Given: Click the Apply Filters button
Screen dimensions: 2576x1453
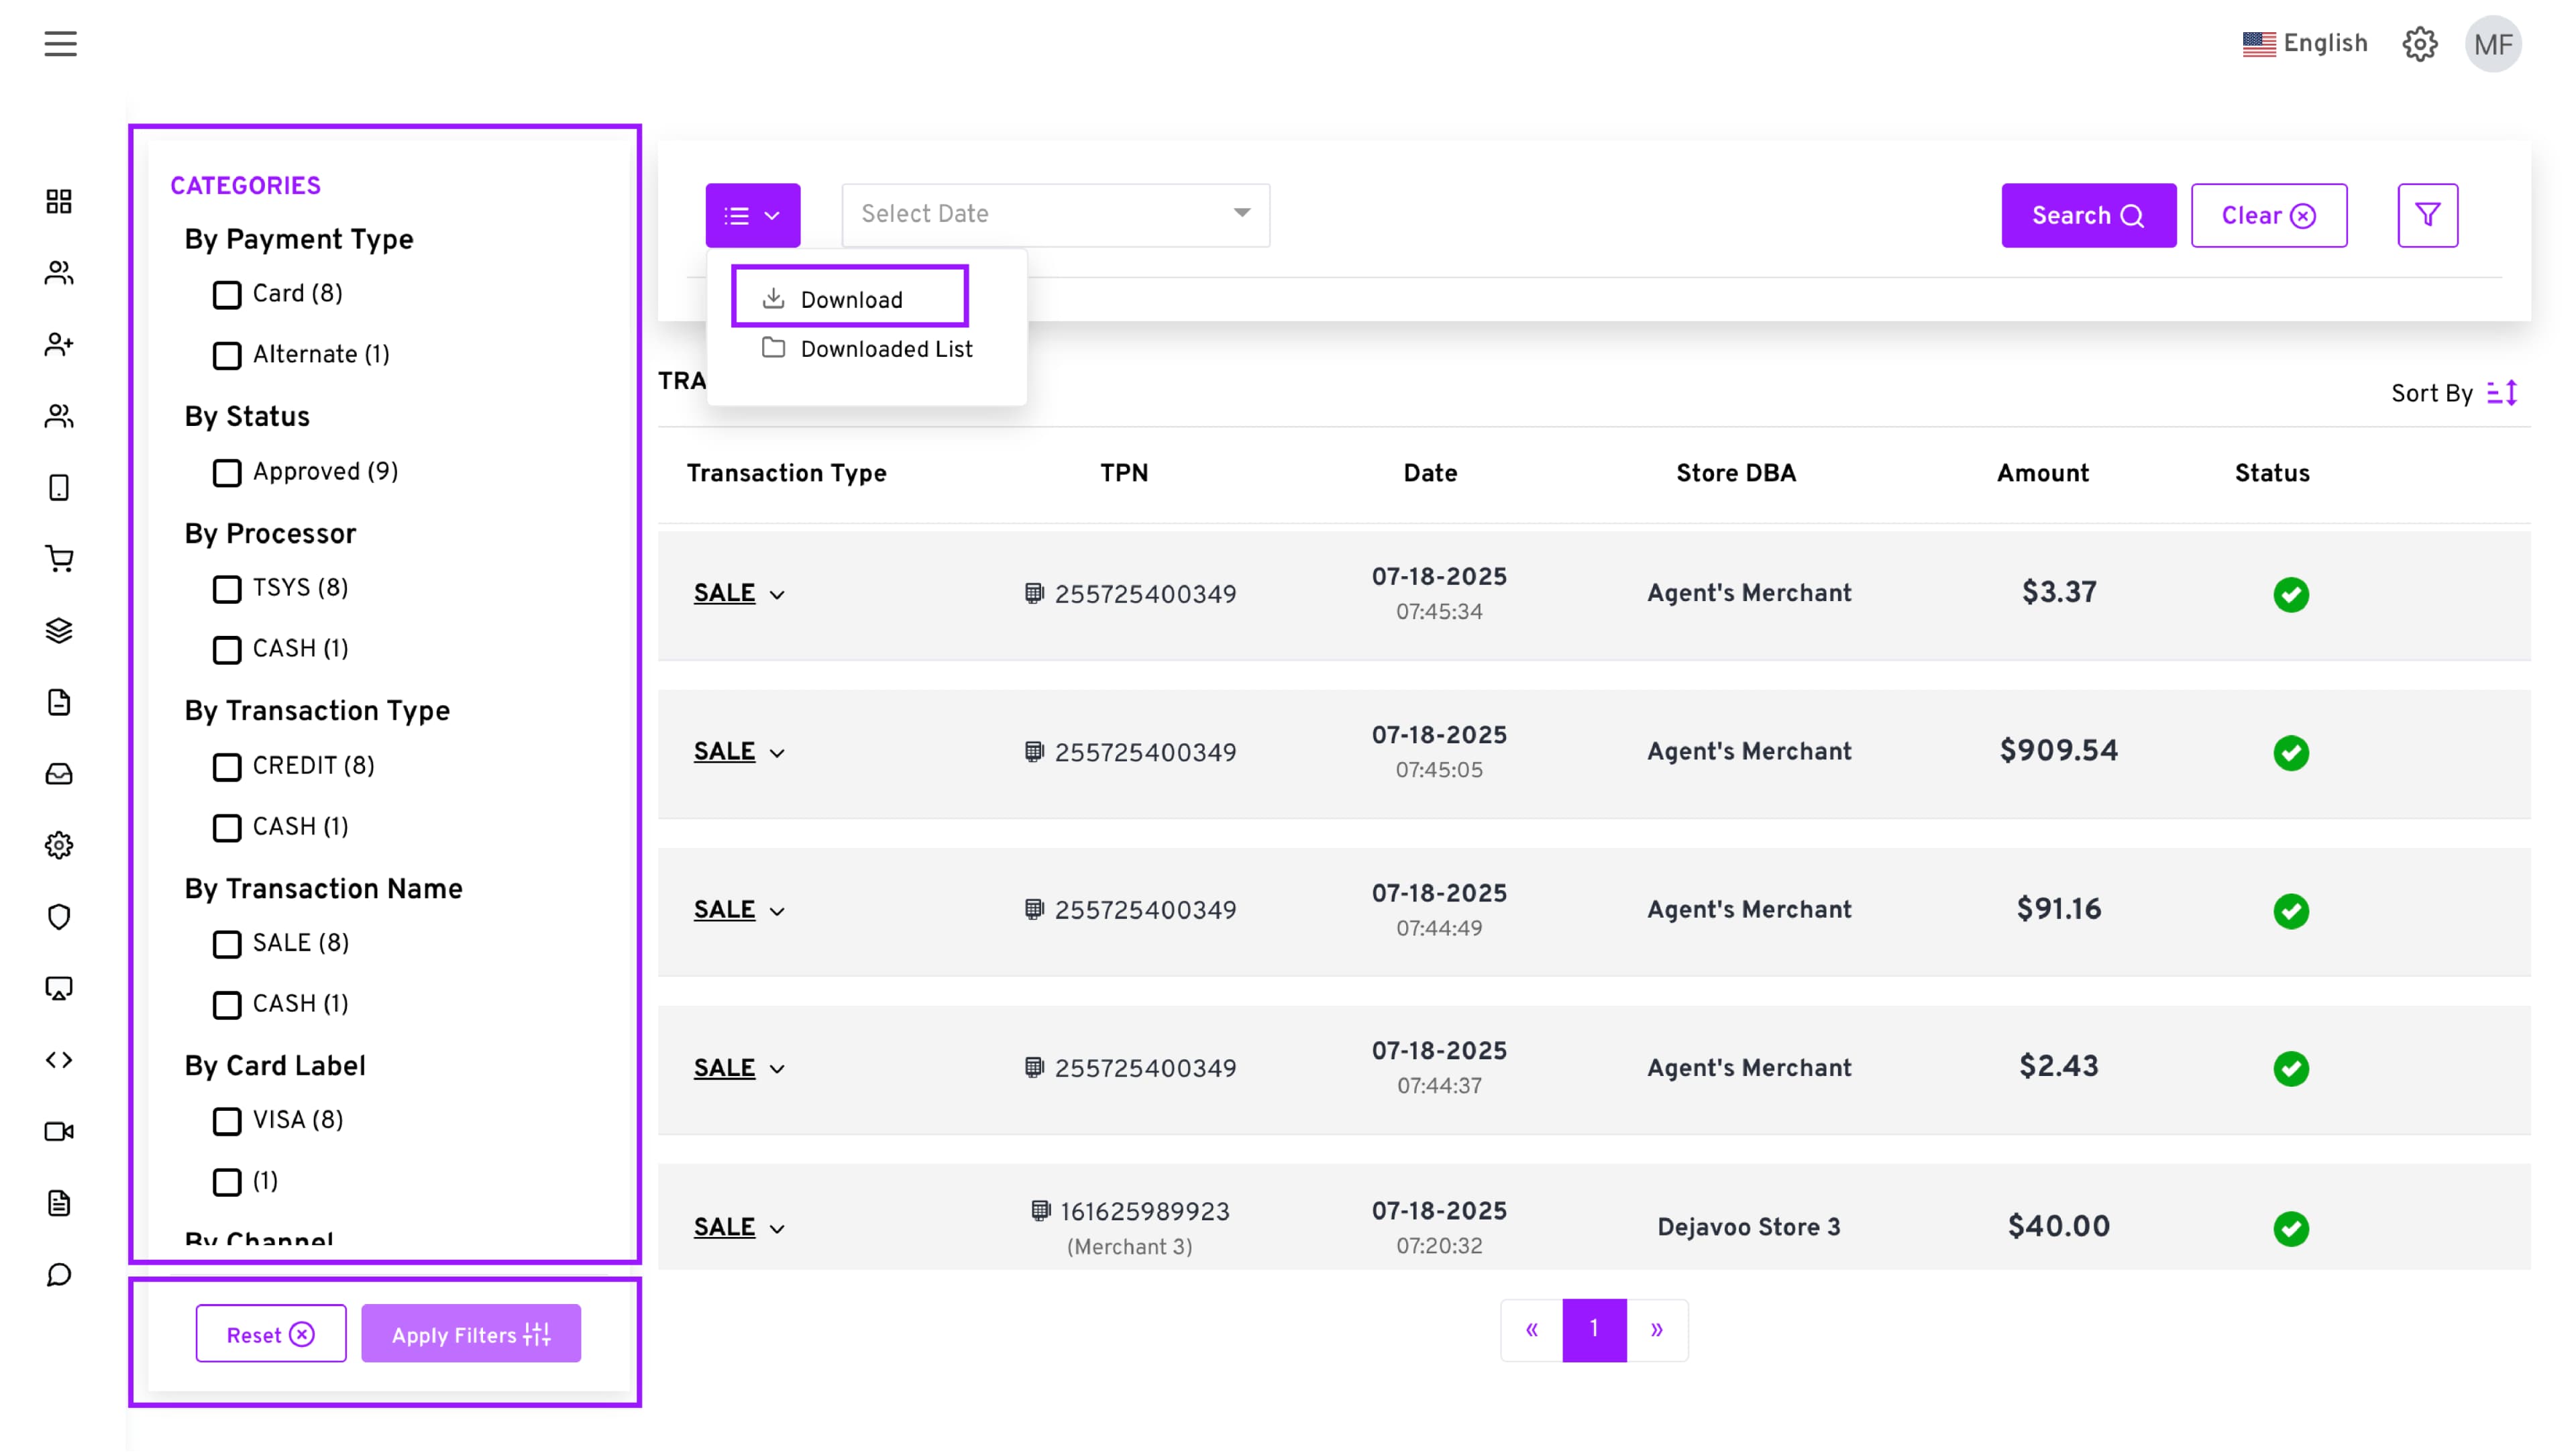Looking at the screenshot, I should click(x=470, y=1334).
